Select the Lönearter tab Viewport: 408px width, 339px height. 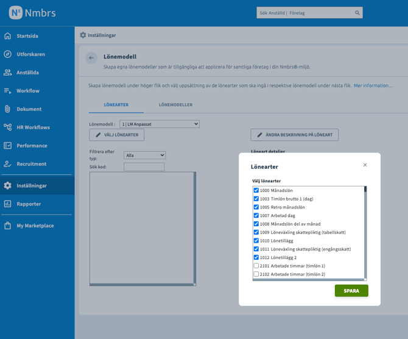pos(116,105)
